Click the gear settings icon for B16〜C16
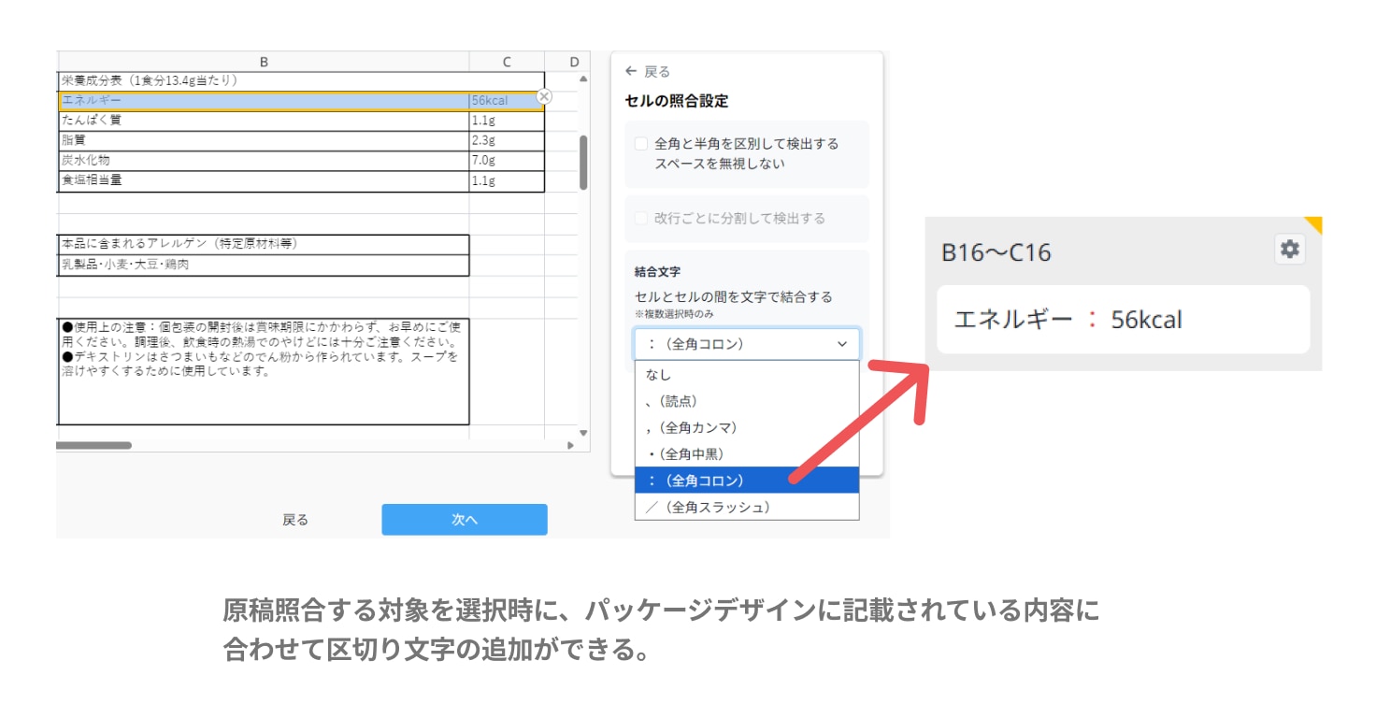The height and width of the screenshot is (718, 1376). pos(1289,250)
